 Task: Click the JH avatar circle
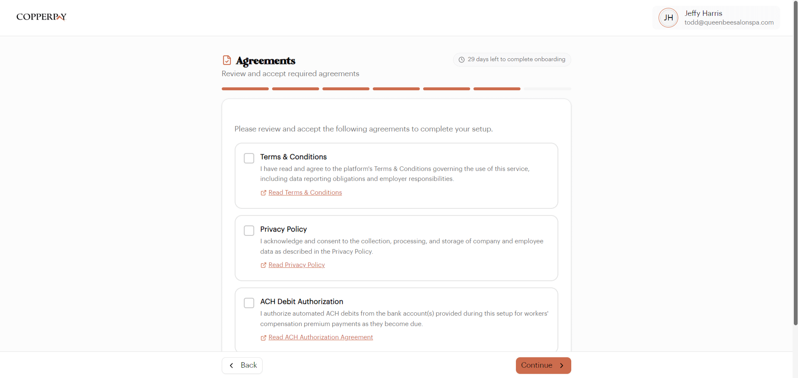coord(668,17)
